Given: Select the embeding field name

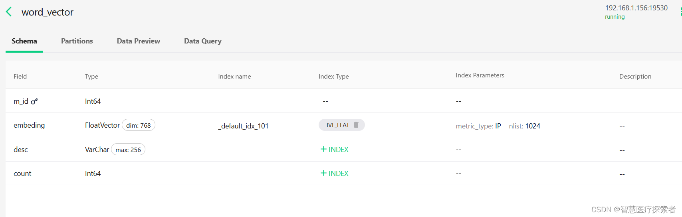Looking at the screenshot, I should 29,125.
